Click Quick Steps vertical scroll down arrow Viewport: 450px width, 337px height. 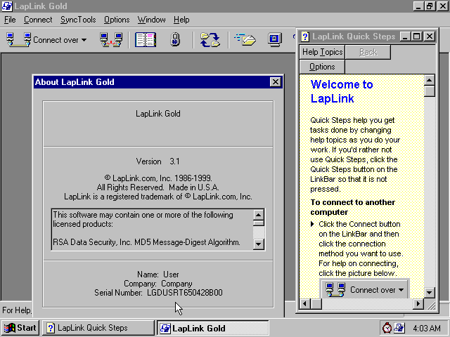tap(430, 293)
